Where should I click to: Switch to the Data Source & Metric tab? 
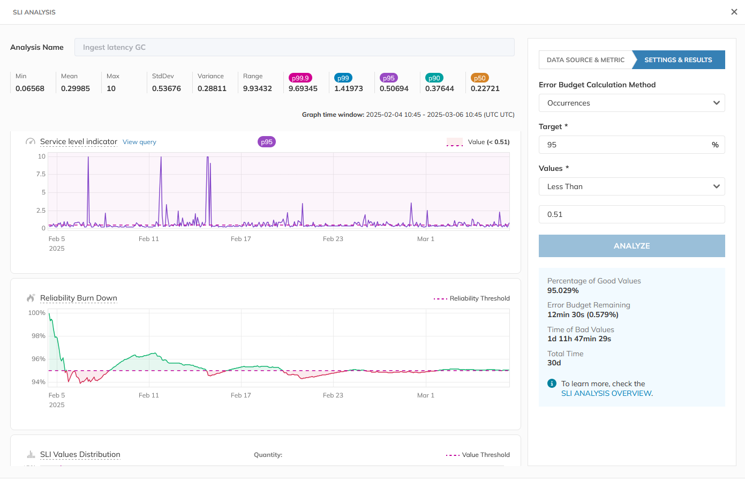(x=585, y=60)
